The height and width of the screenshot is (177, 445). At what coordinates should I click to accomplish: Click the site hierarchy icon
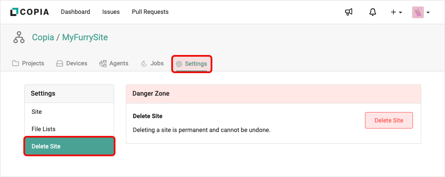[19, 38]
